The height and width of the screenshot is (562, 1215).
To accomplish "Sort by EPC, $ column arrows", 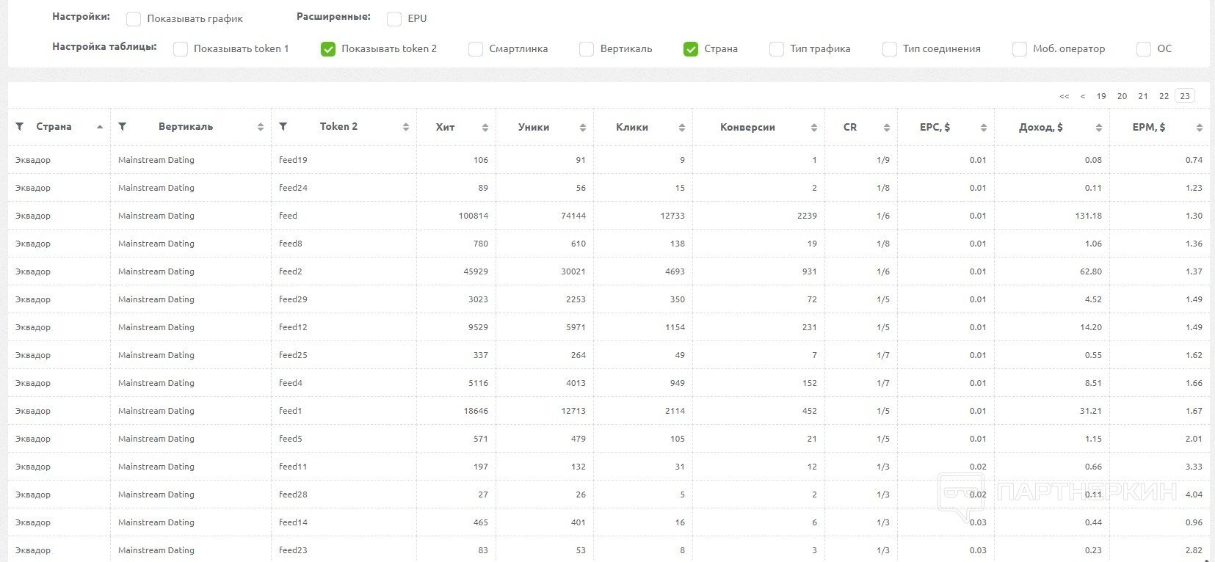I will tap(984, 128).
